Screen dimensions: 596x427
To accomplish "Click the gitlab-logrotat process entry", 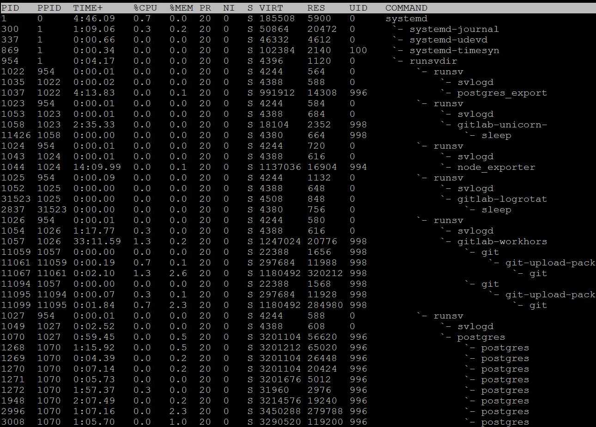I will (x=502, y=199).
